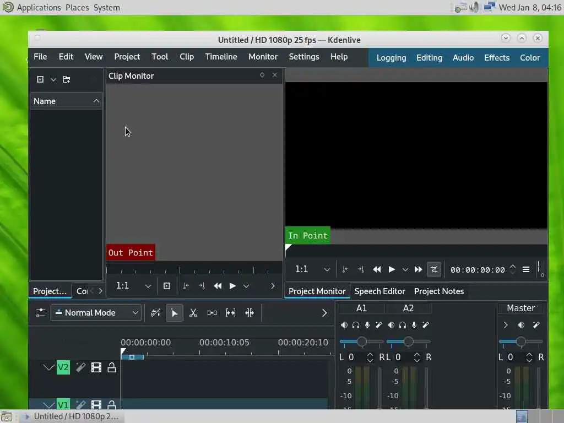Enable A2 record microphone icon
This screenshot has width=564, height=423.
[414, 325]
